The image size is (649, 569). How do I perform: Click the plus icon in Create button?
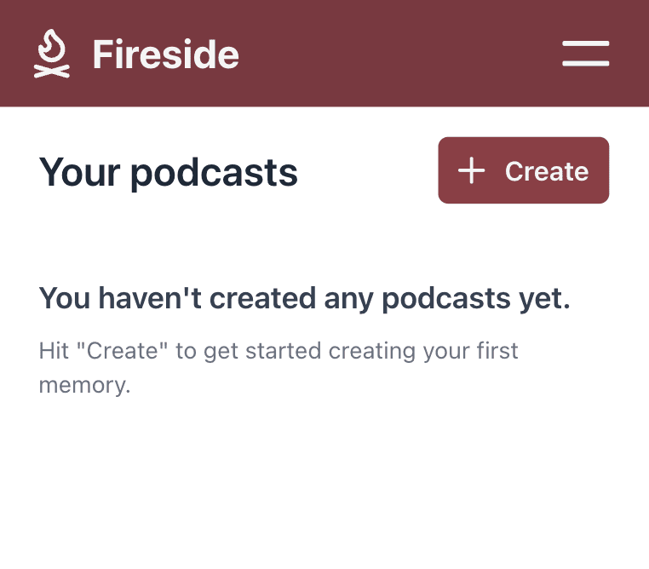471,170
